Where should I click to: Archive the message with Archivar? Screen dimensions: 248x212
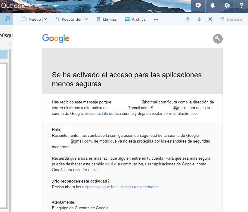pos(136,19)
